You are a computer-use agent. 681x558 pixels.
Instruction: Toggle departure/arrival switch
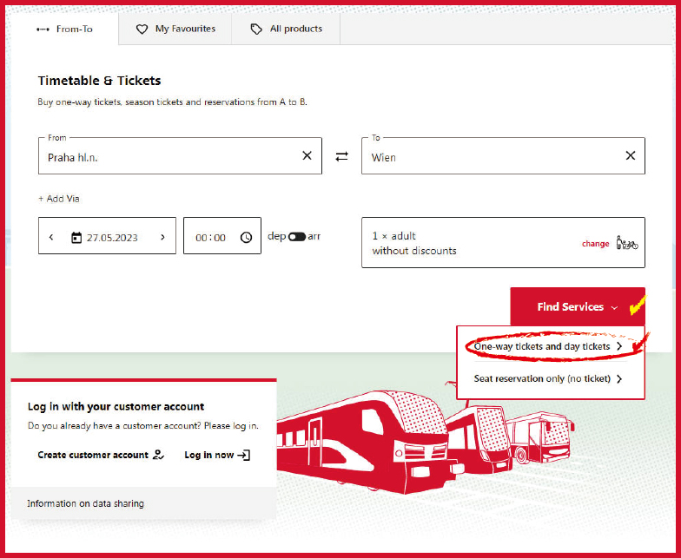(x=297, y=236)
